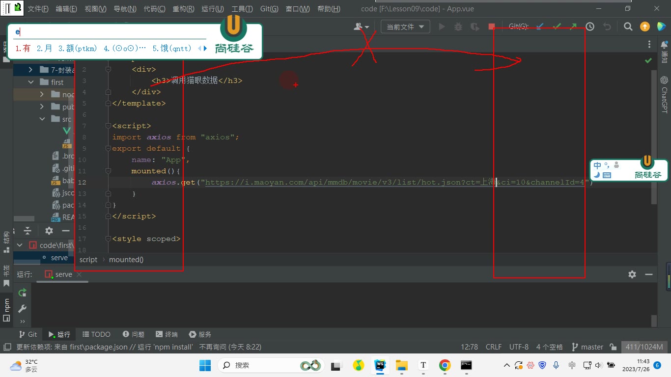The width and height of the screenshot is (671, 377).
Task: Switch to the TODO tool window tab
Action: click(96, 334)
